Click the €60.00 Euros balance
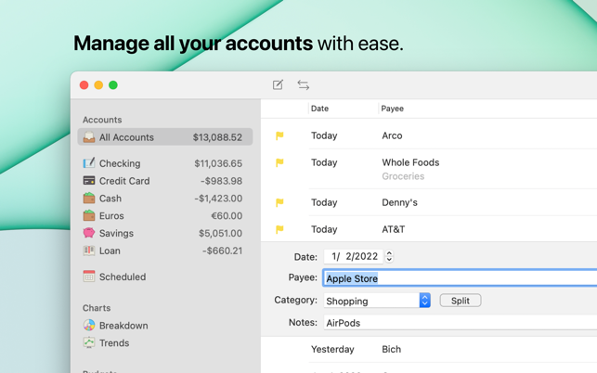 coord(227,216)
